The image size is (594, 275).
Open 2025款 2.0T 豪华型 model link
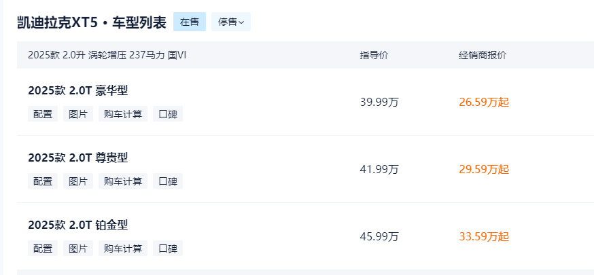[78, 90]
